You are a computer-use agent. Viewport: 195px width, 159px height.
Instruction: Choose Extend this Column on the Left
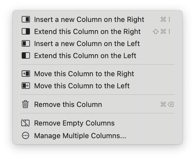pyautogui.click(x=98, y=56)
